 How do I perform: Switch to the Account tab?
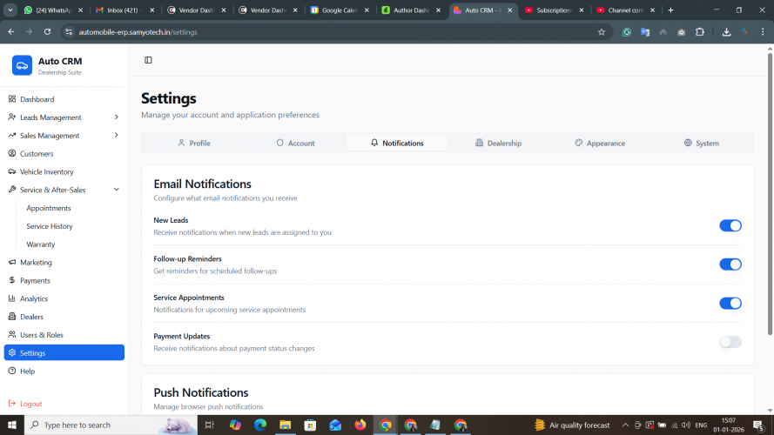pyautogui.click(x=295, y=143)
